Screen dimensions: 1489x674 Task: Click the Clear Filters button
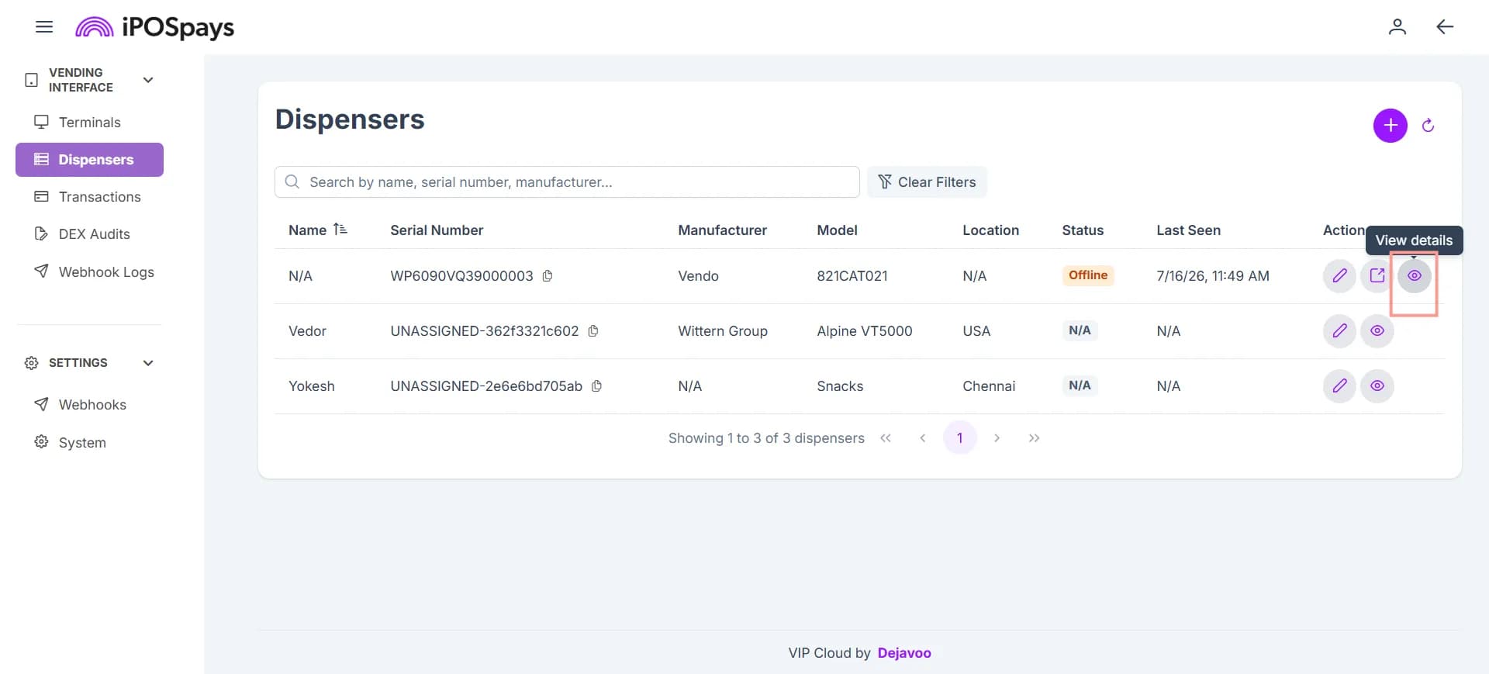point(927,182)
